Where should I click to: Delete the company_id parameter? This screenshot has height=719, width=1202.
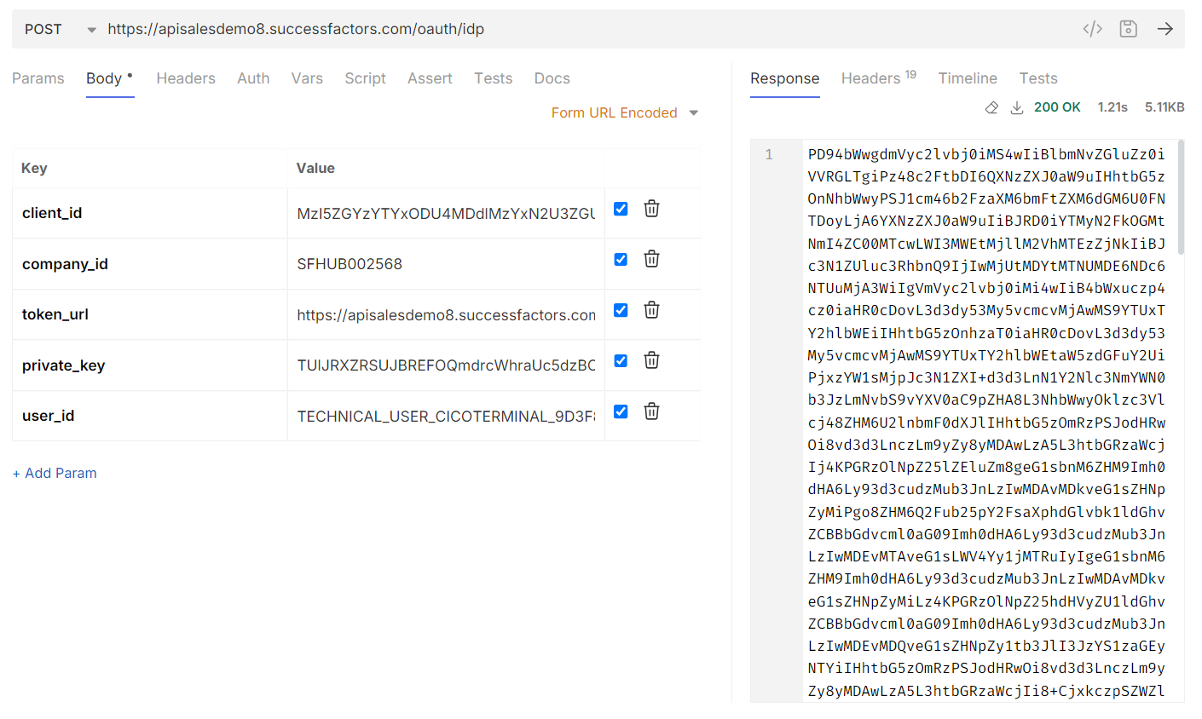pos(651,259)
